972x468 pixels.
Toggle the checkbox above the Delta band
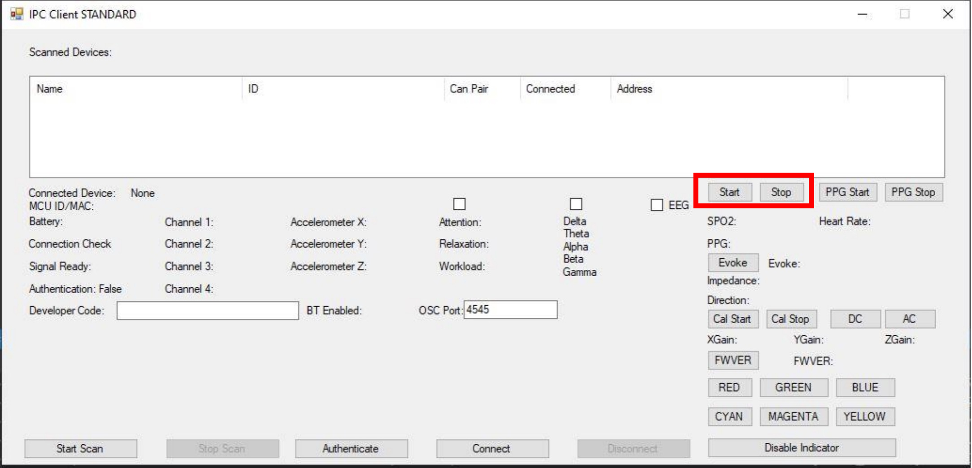click(x=576, y=204)
